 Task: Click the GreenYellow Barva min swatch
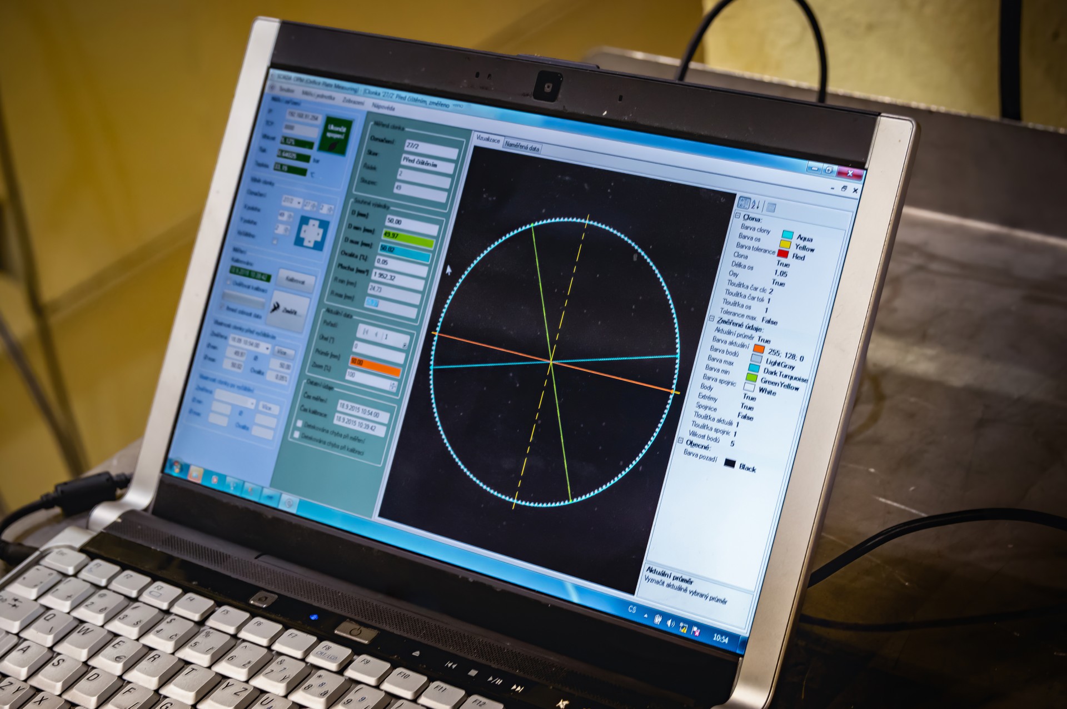coord(751,378)
